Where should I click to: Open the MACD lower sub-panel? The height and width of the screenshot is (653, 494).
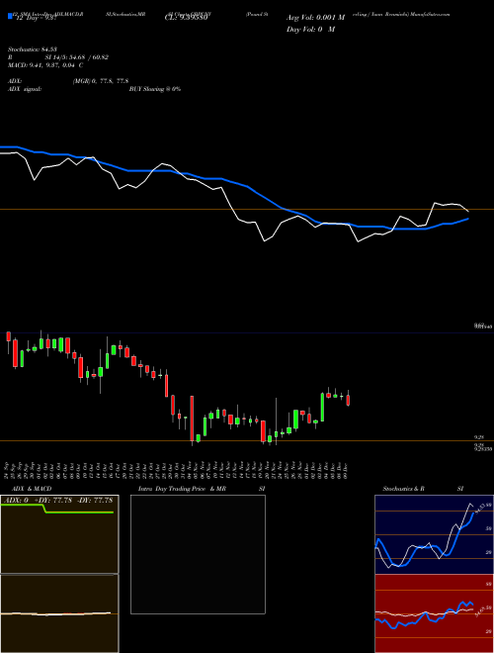pos(59,613)
